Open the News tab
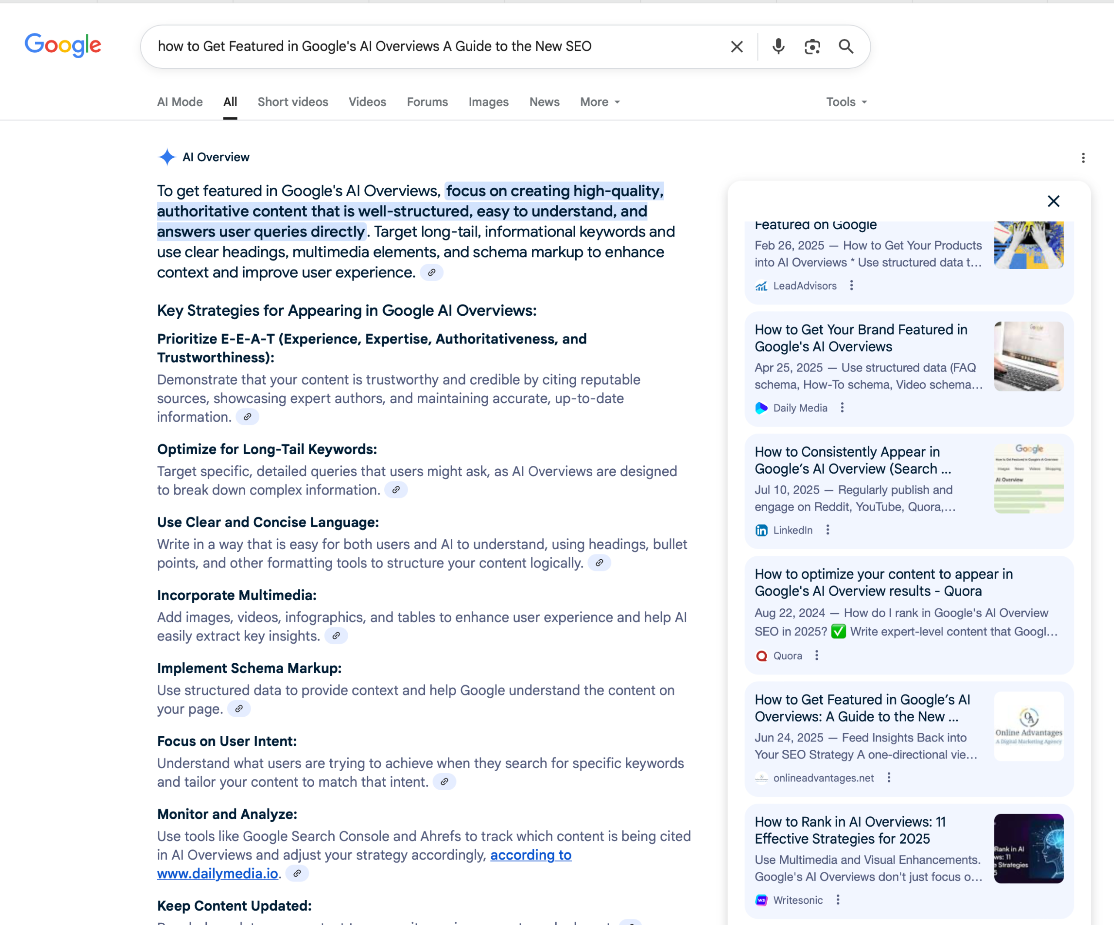1114x925 pixels. (544, 102)
